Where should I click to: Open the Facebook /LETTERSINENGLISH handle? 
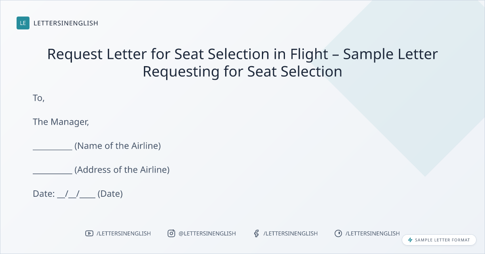tap(291, 233)
